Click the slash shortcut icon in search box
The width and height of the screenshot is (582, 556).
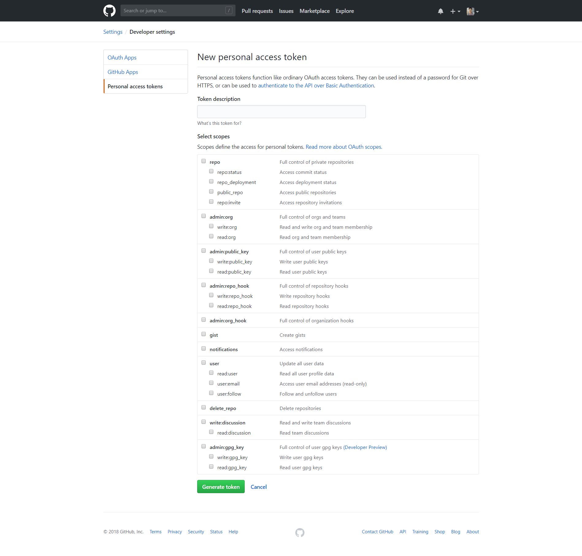coord(229,10)
